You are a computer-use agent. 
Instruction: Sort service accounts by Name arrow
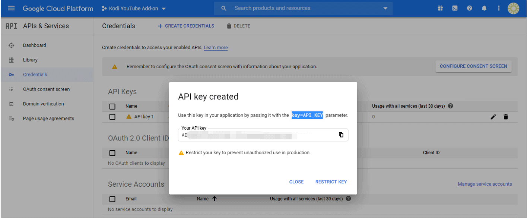214,199
